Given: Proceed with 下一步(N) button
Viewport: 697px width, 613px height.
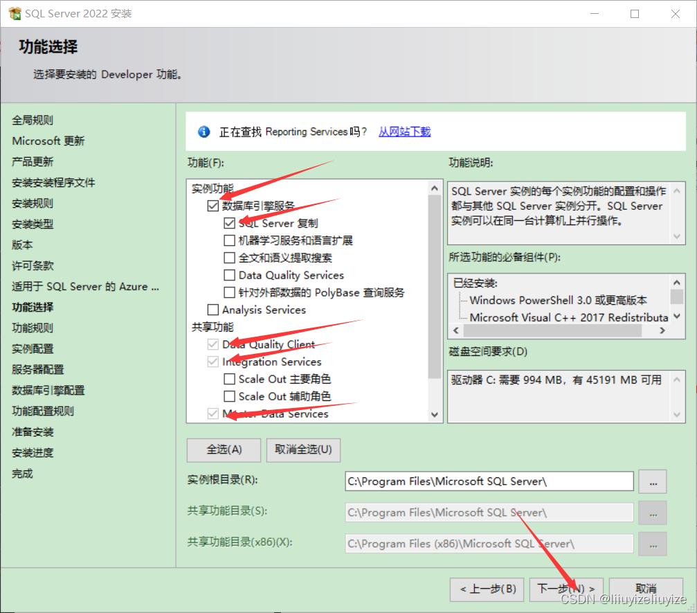Looking at the screenshot, I should coord(566,589).
